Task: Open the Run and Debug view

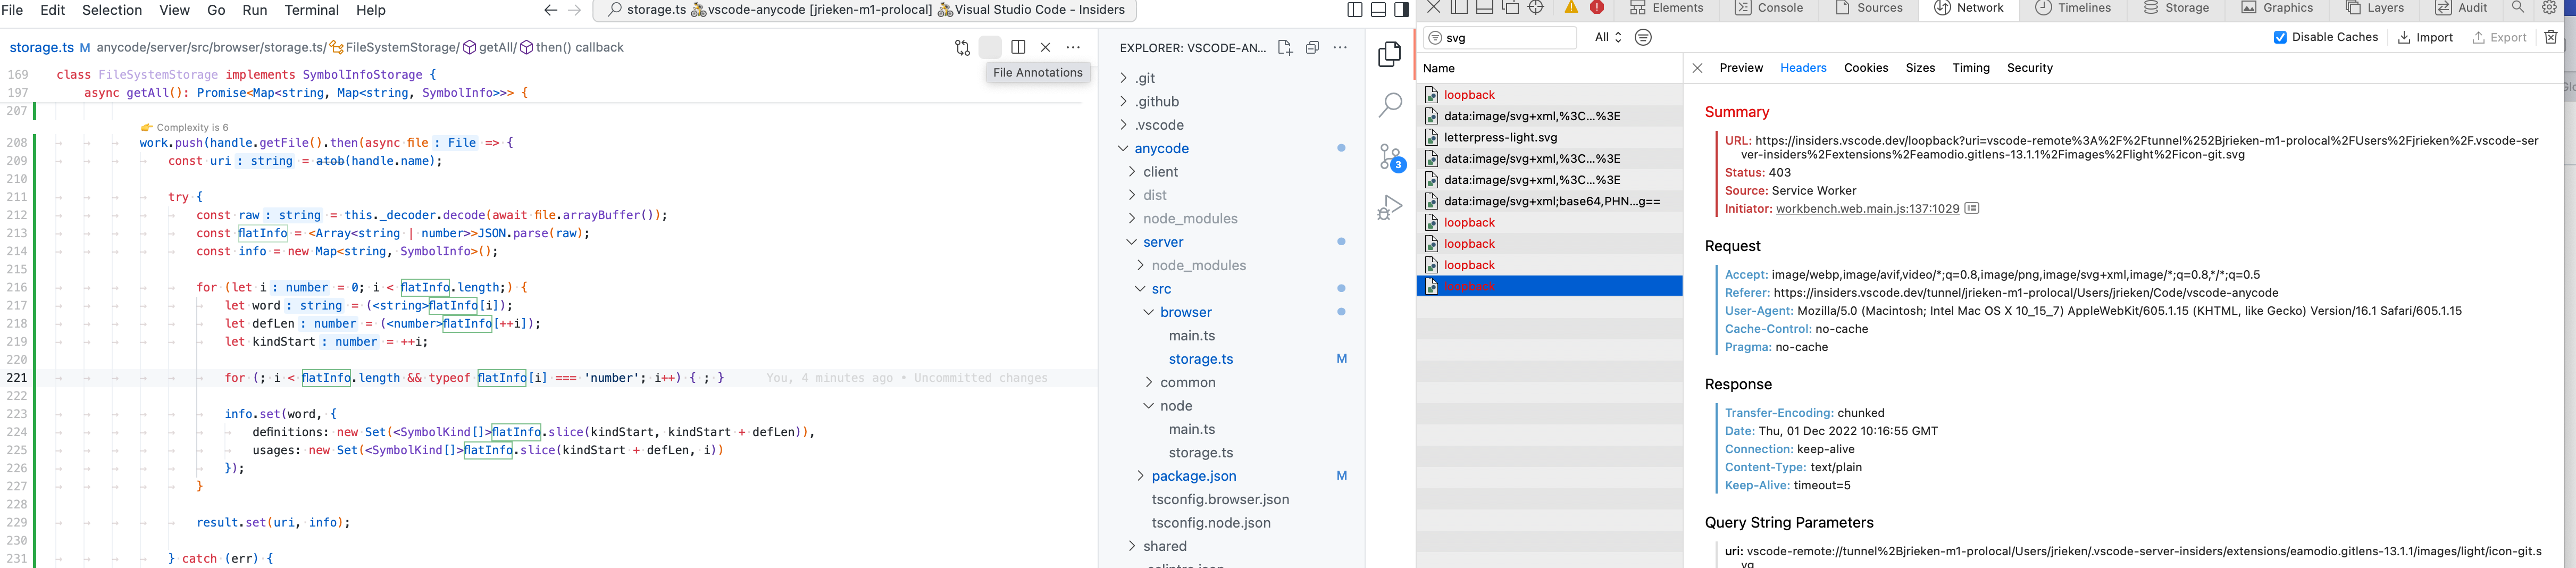Action: [1389, 208]
